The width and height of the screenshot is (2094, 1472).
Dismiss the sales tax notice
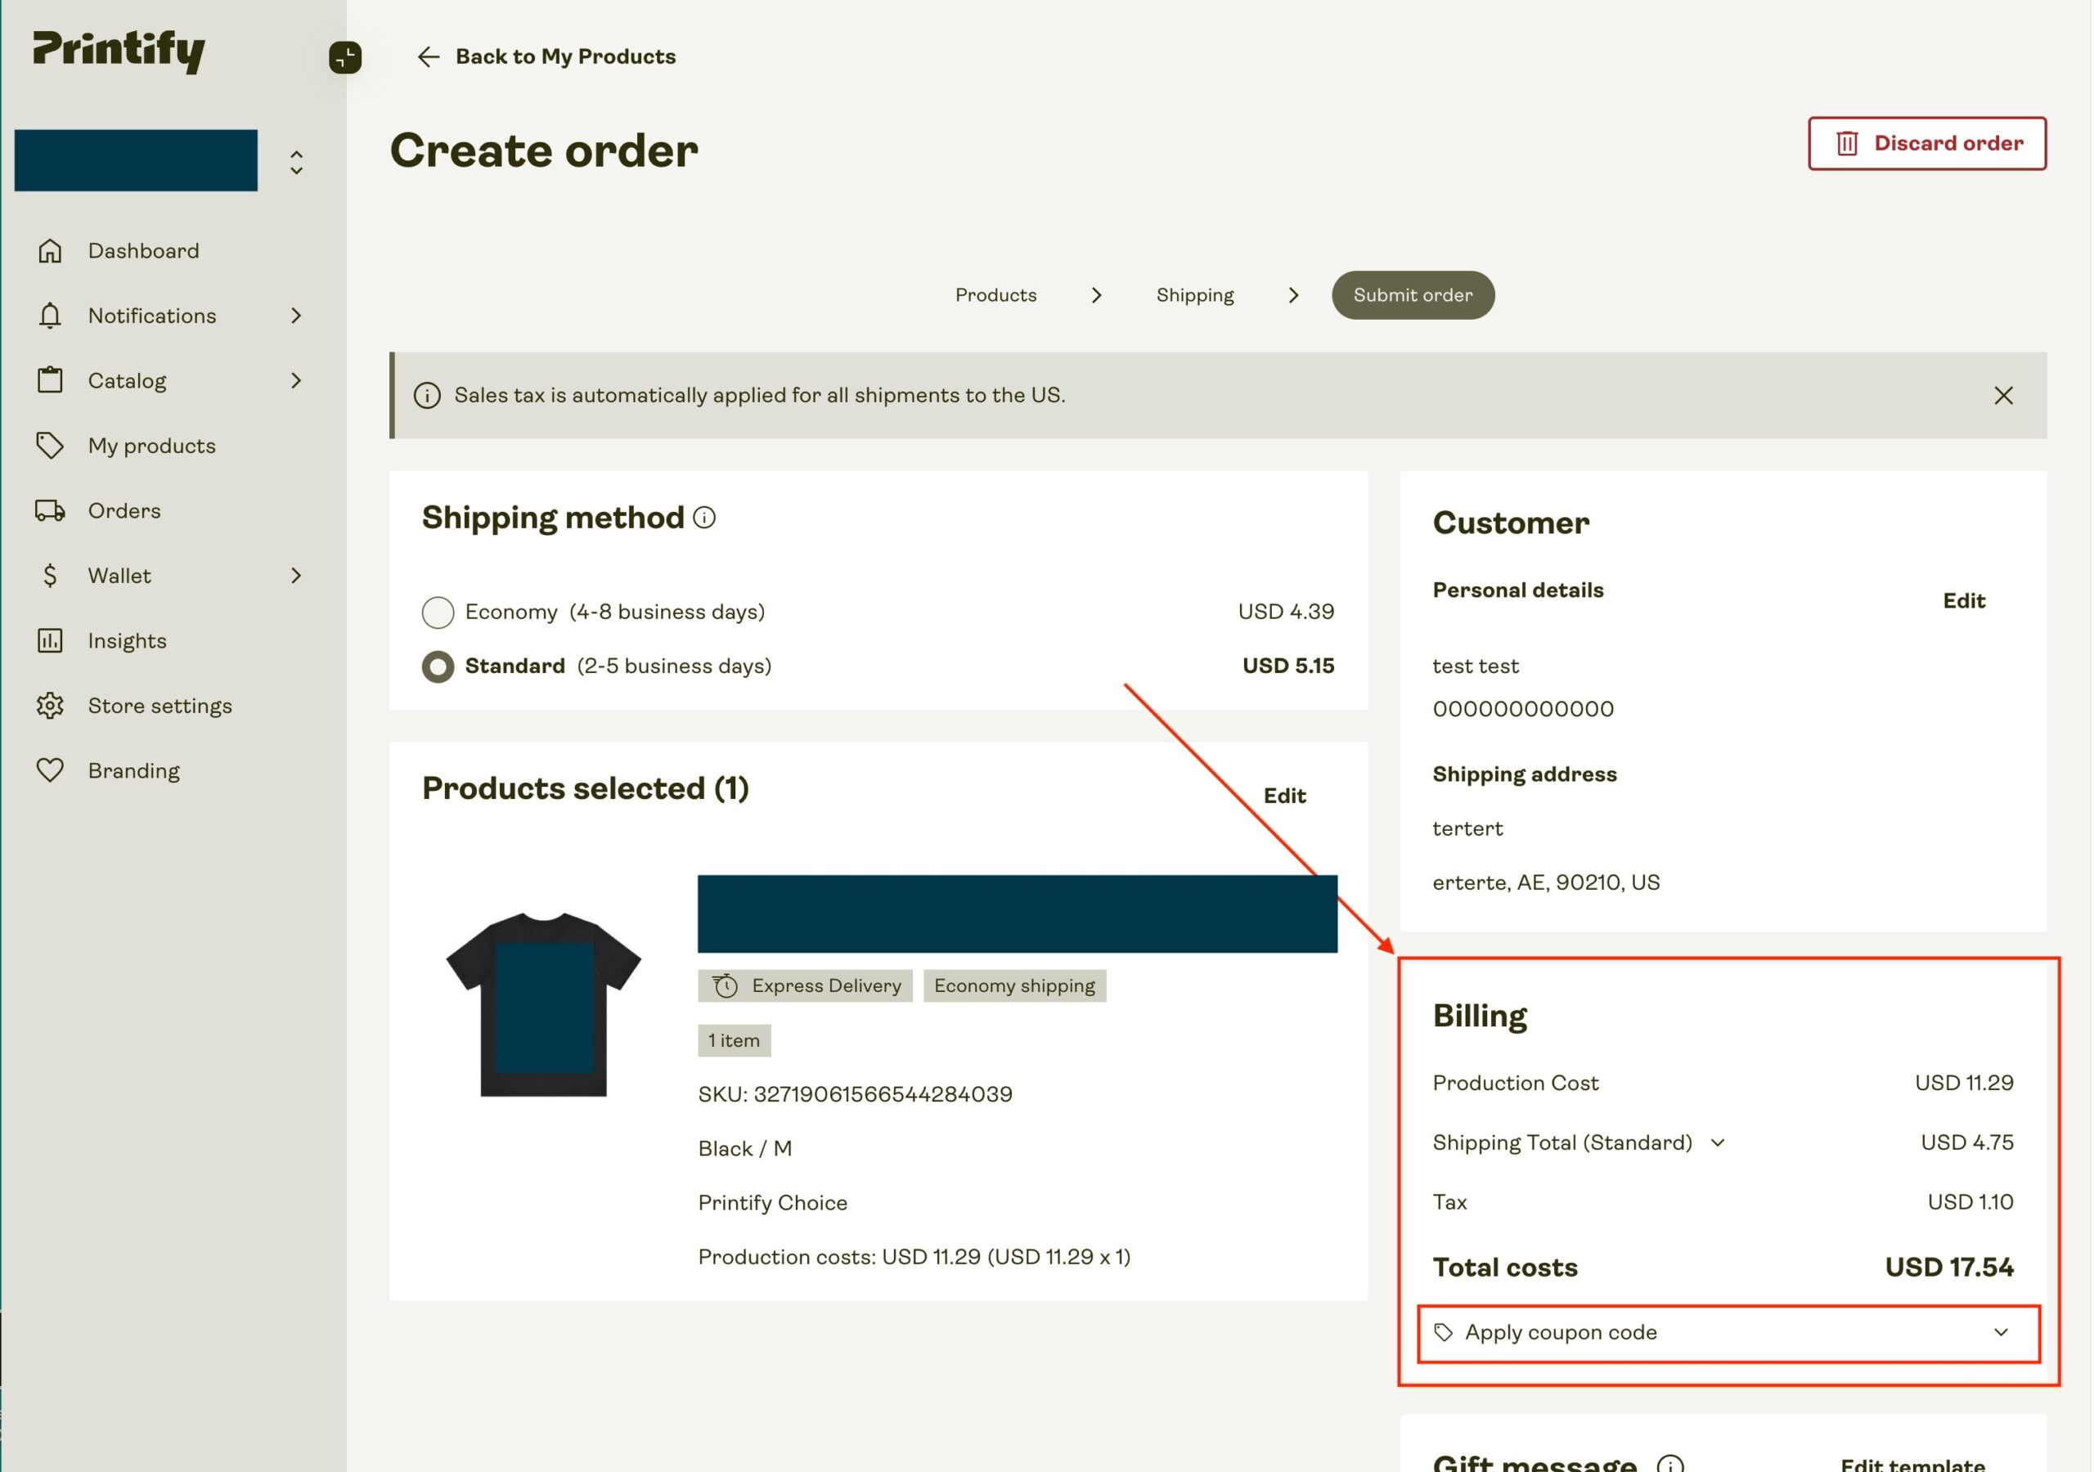click(2003, 396)
